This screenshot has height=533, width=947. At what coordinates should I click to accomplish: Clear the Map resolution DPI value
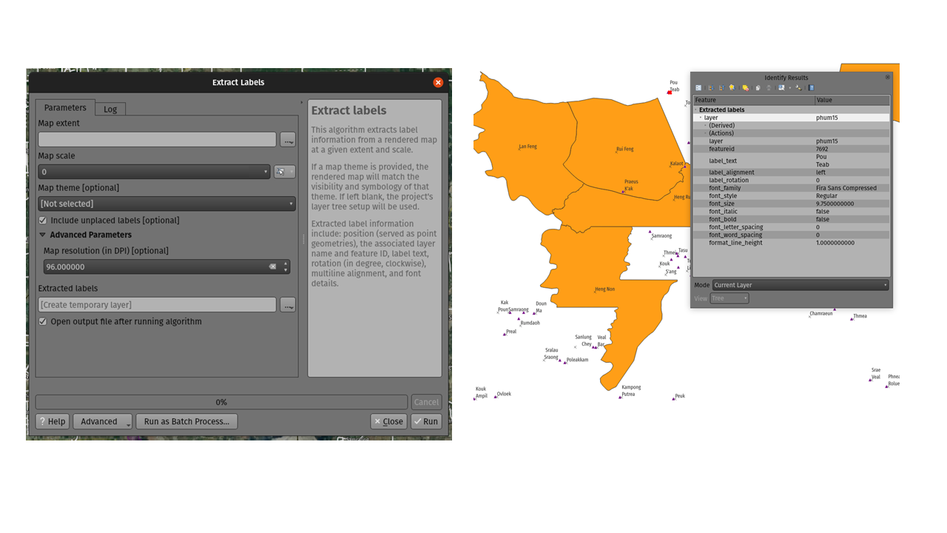point(272,267)
